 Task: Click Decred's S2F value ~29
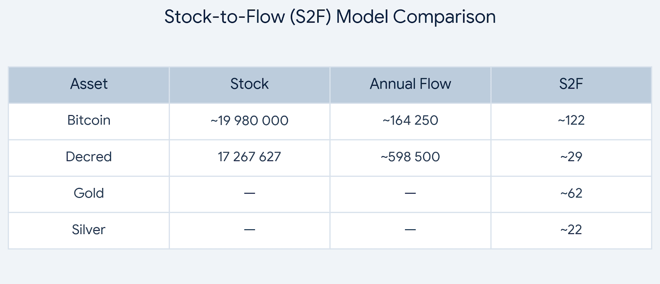[x=571, y=157]
